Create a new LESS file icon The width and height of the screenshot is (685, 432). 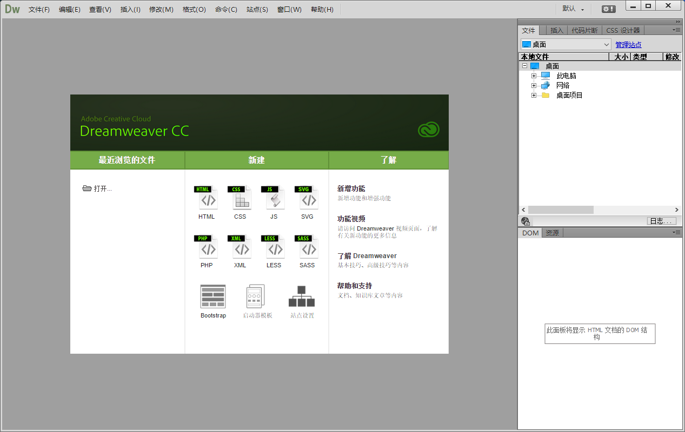point(274,247)
